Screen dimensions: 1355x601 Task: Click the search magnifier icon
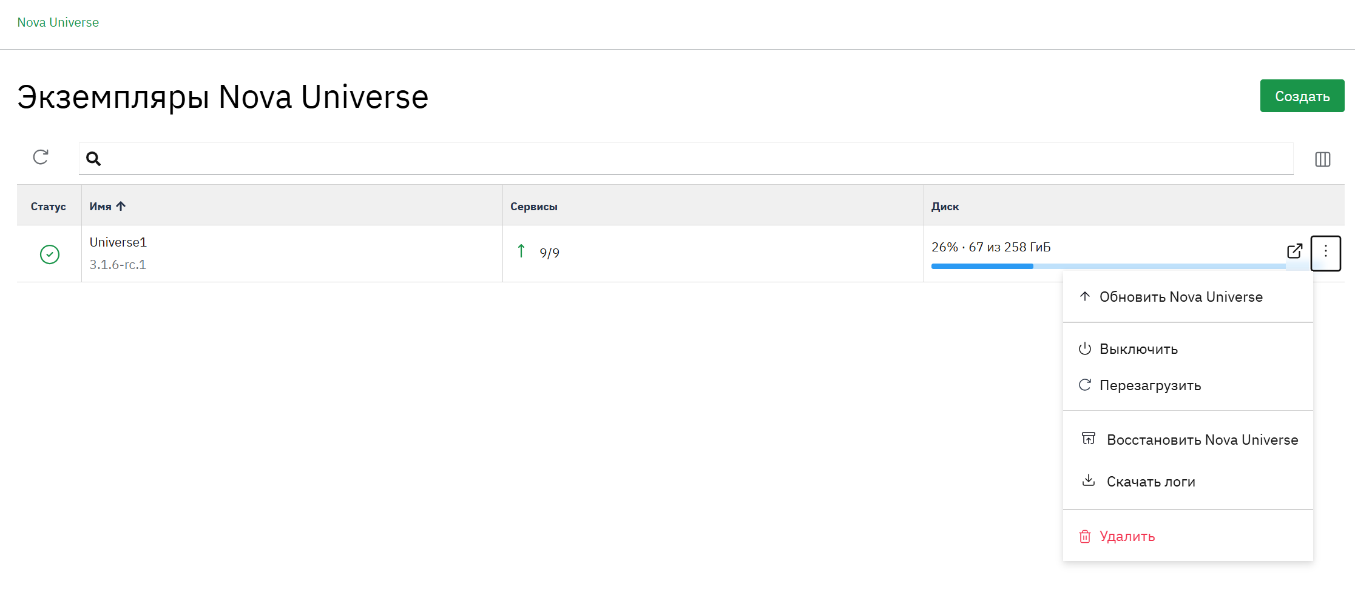click(x=93, y=159)
